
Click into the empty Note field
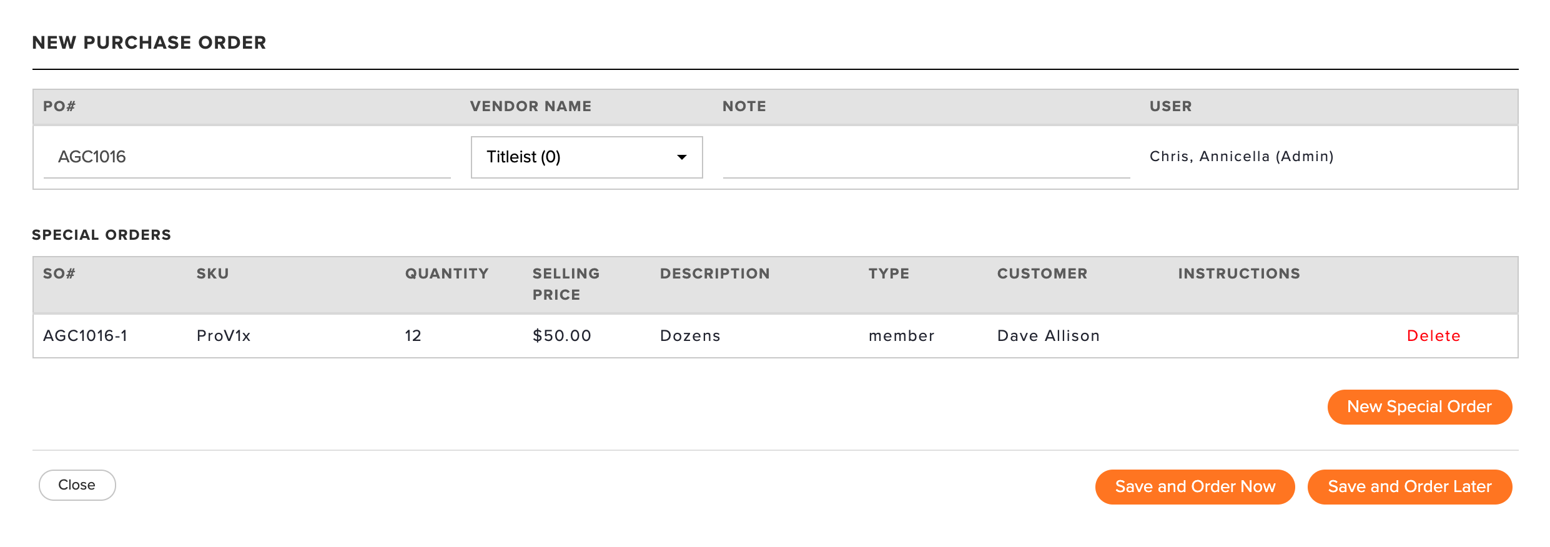[x=926, y=157]
